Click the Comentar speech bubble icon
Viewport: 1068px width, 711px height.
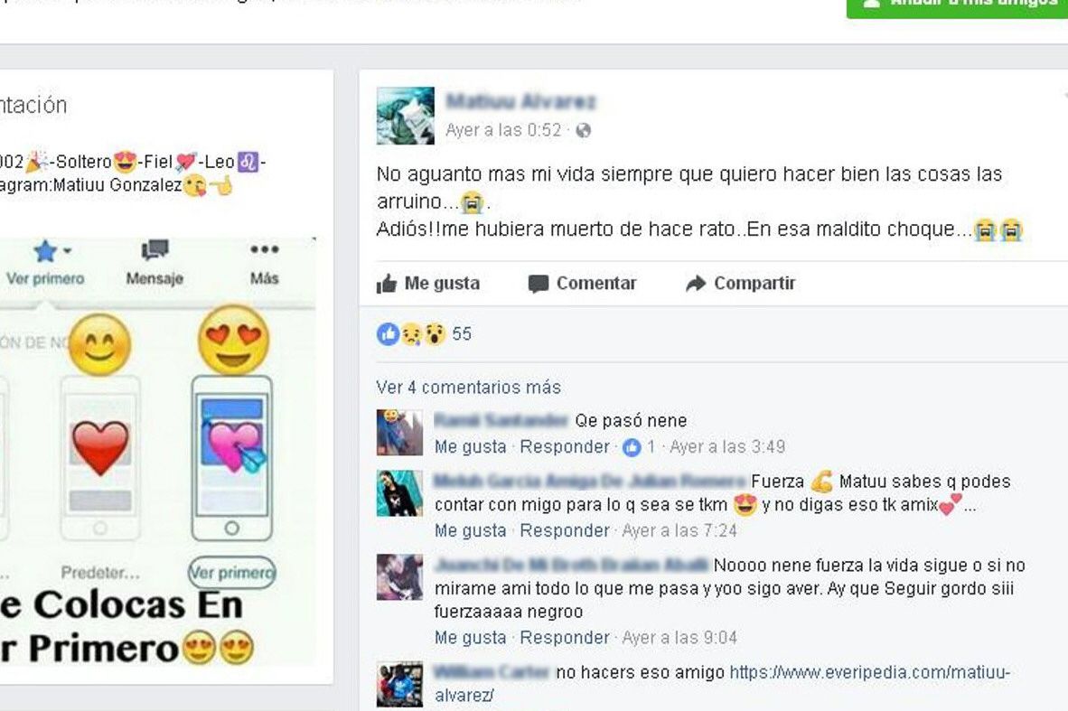coord(539,284)
